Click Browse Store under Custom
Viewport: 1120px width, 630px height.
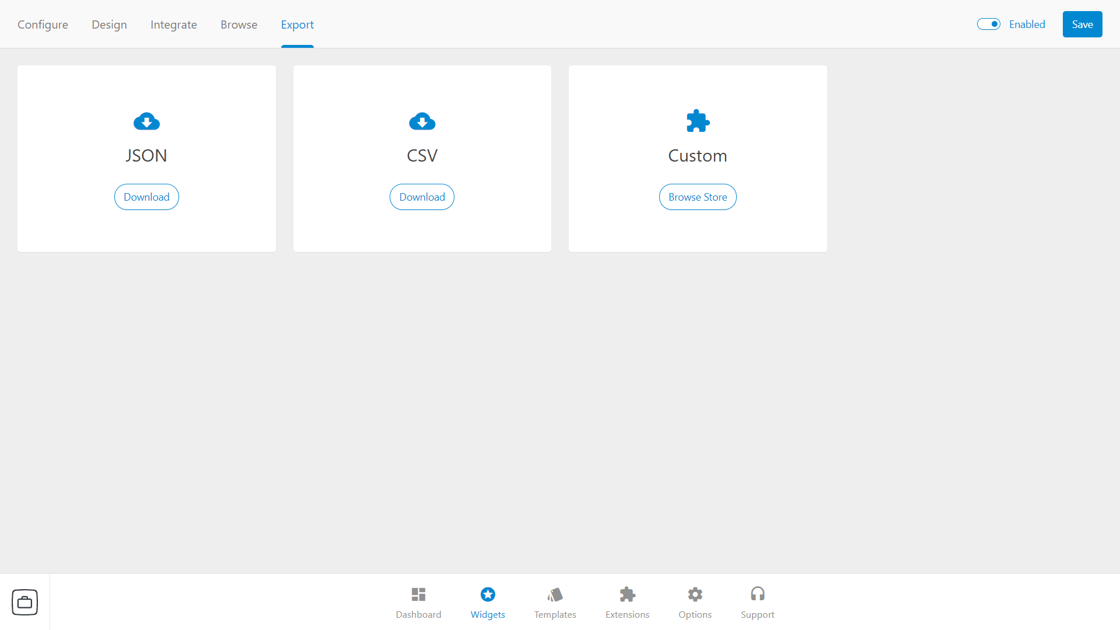click(x=698, y=197)
